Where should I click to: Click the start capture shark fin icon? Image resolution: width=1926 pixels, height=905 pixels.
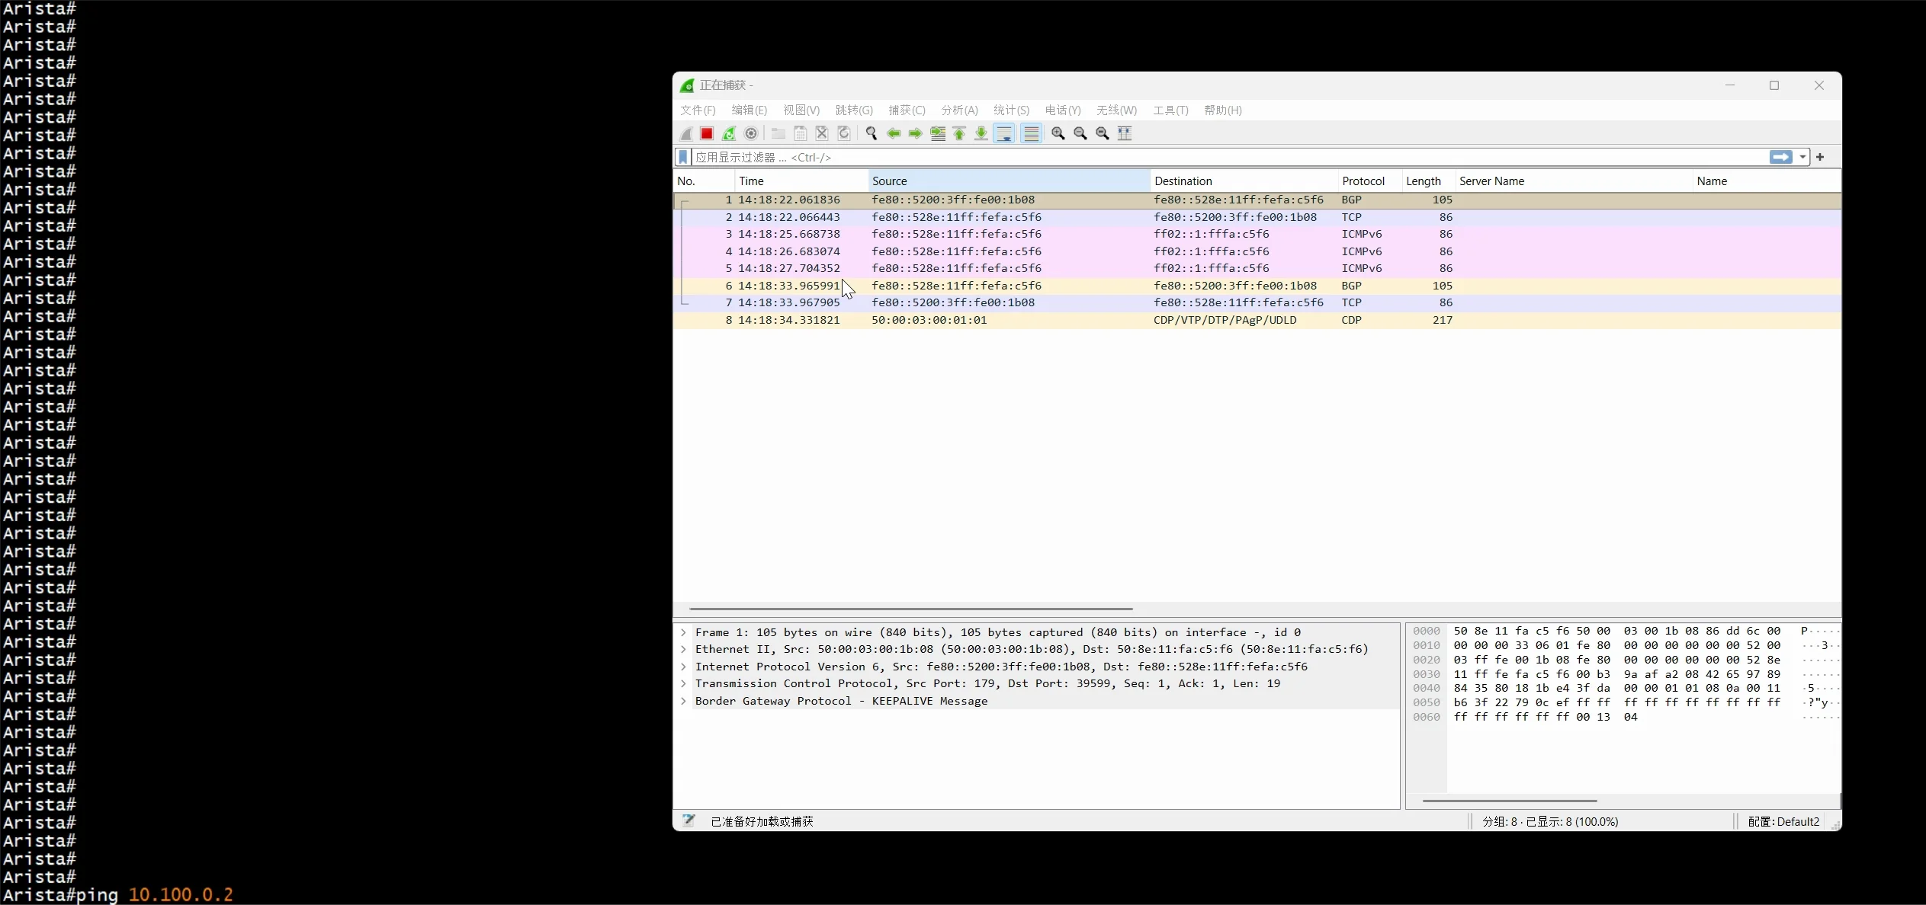point(686,133)
